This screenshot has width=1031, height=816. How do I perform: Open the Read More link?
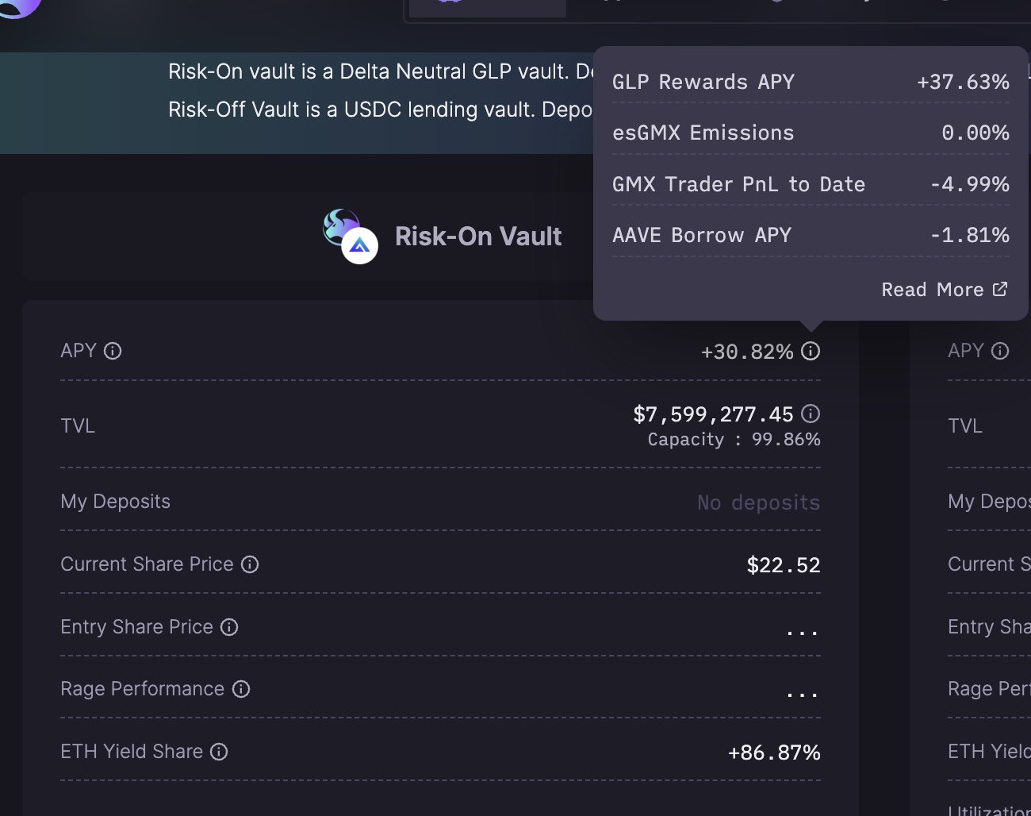[x=932, y=290]
